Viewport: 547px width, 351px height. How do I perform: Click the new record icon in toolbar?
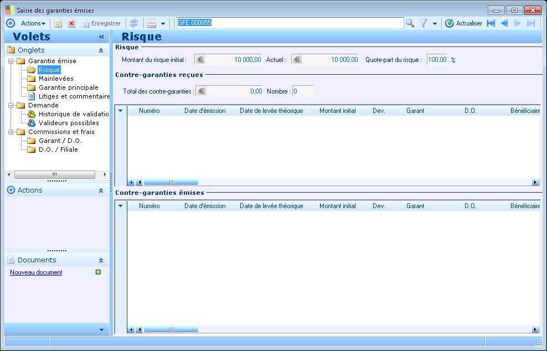pyautogui.click(x=58, y=23)
